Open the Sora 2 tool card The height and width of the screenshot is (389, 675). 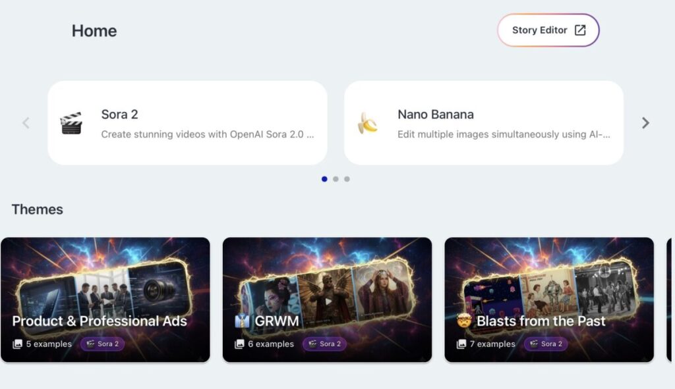point(187,123)
